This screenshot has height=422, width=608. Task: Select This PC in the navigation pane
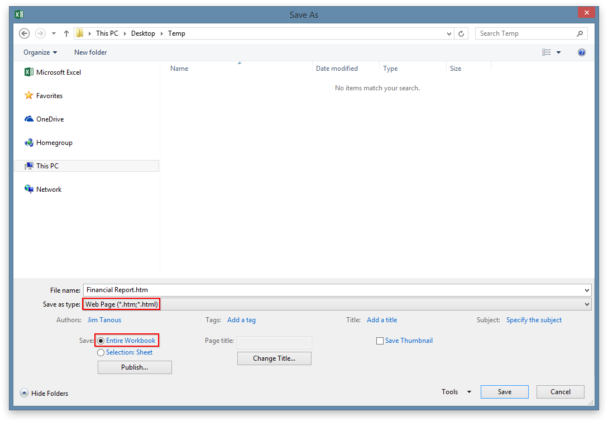click(87, 166)
